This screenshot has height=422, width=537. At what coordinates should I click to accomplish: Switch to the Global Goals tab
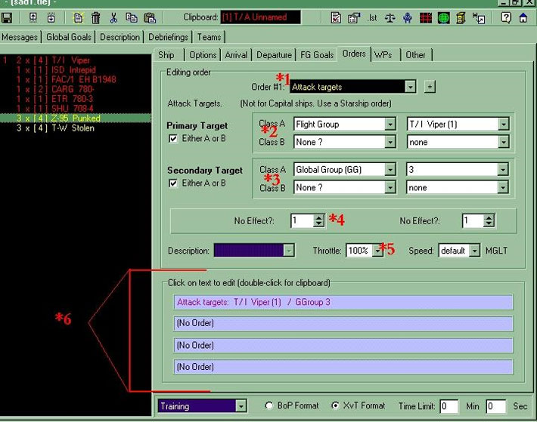point(69,37)
